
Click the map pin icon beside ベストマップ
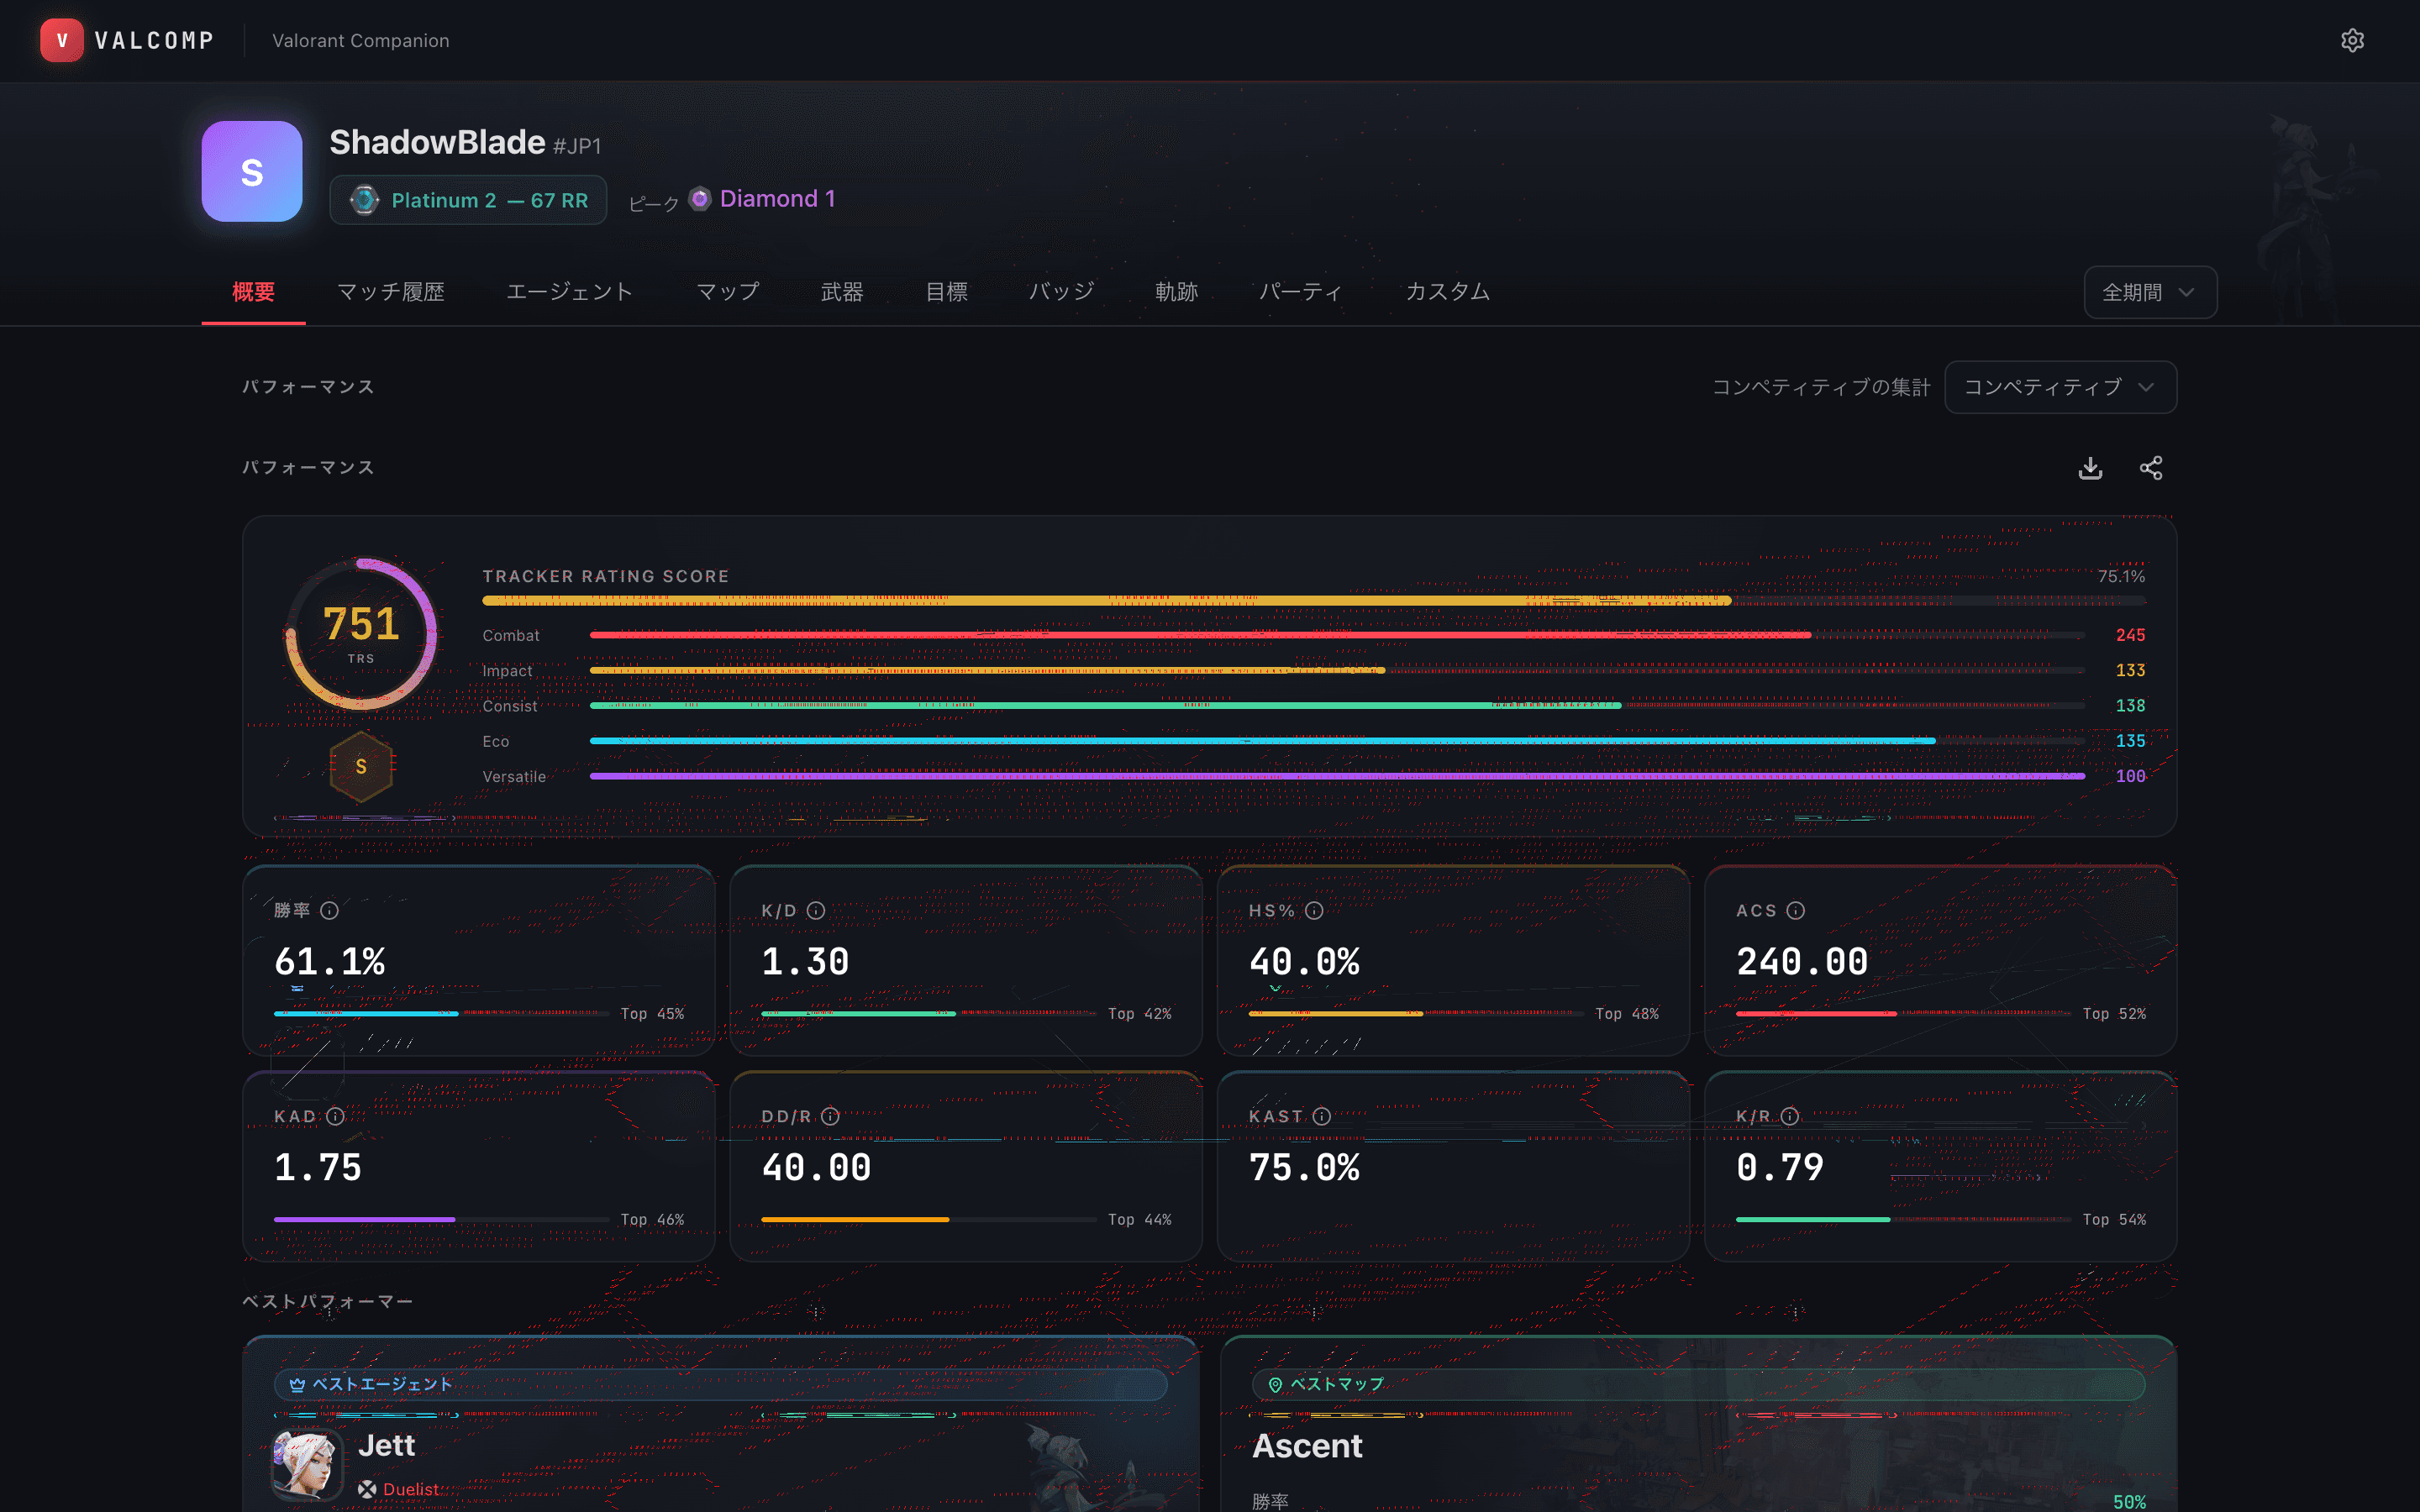tap(1275, 1384)
